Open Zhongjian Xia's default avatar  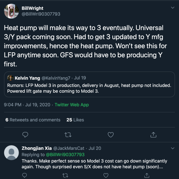pos(11,153)
